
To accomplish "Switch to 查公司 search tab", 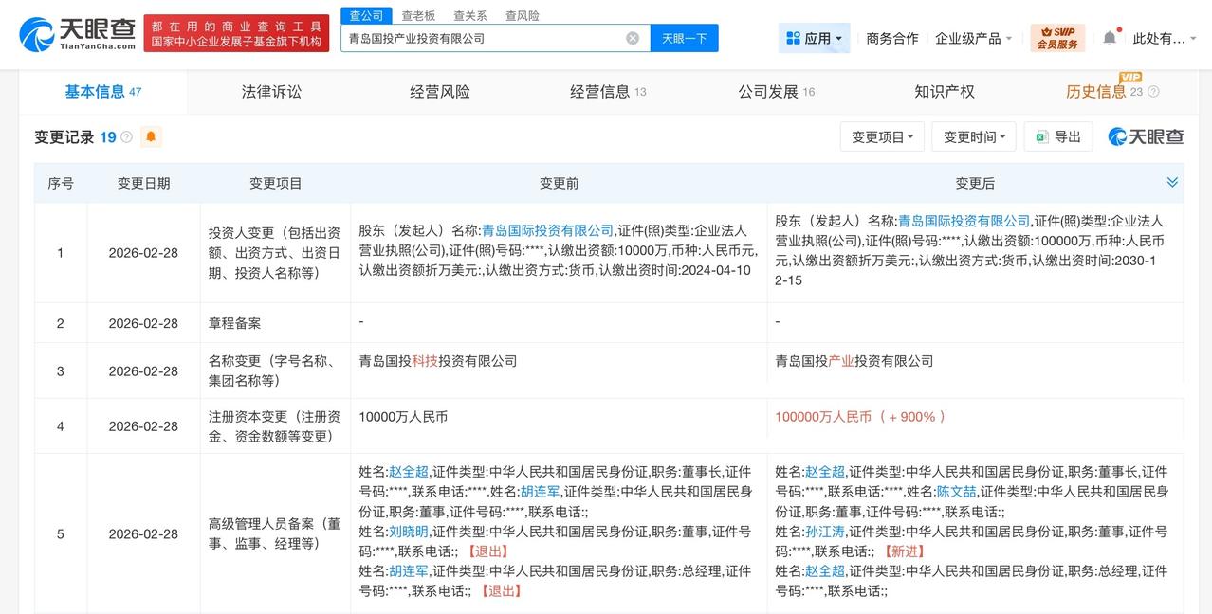I will tap(367, 15).
